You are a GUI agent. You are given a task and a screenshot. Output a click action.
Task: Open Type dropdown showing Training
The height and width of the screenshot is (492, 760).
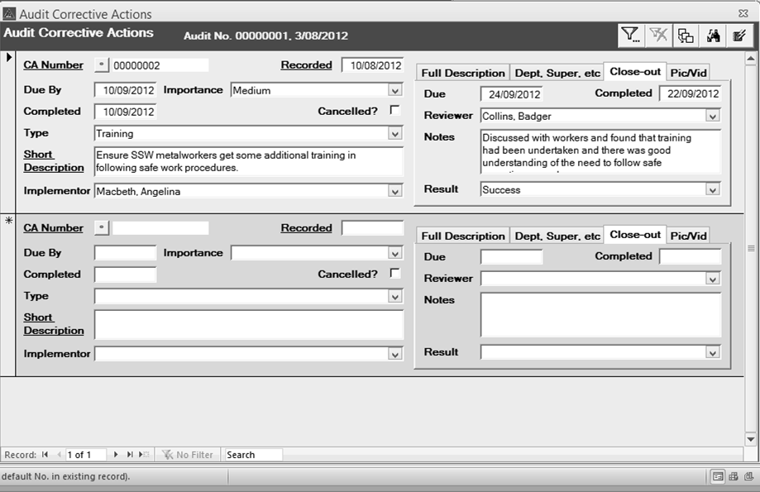pos(395,134)
